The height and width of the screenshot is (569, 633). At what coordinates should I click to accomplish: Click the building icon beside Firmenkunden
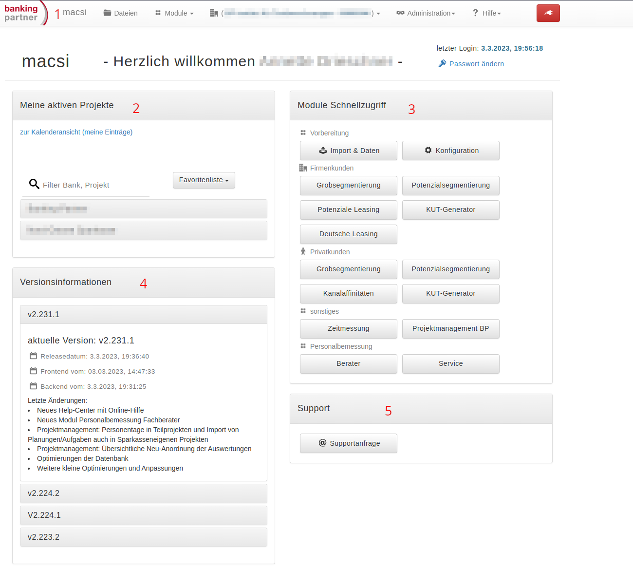[303, 168]
